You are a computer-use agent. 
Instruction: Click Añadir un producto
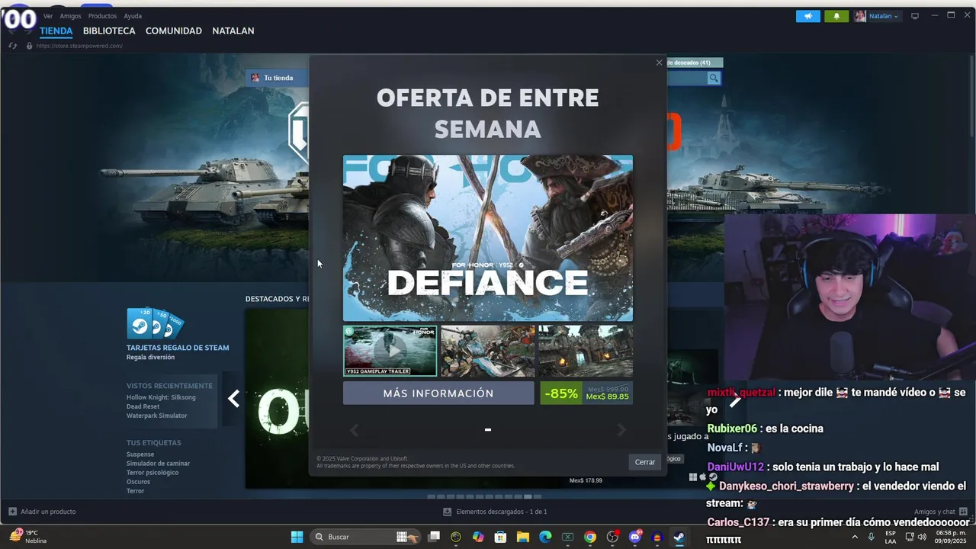pyautogui.click(x=43, y=512)
